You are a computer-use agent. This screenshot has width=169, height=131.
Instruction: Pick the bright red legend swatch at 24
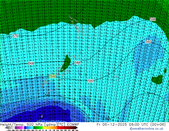coord(58,128)
